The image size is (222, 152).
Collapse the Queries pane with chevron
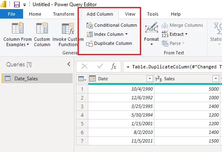[69, 64]
